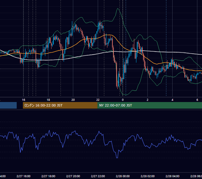The width and height of the screenshot is (202, 179).
Task: Click the '2' hour label on the chart axis
Action: point(148,100)
